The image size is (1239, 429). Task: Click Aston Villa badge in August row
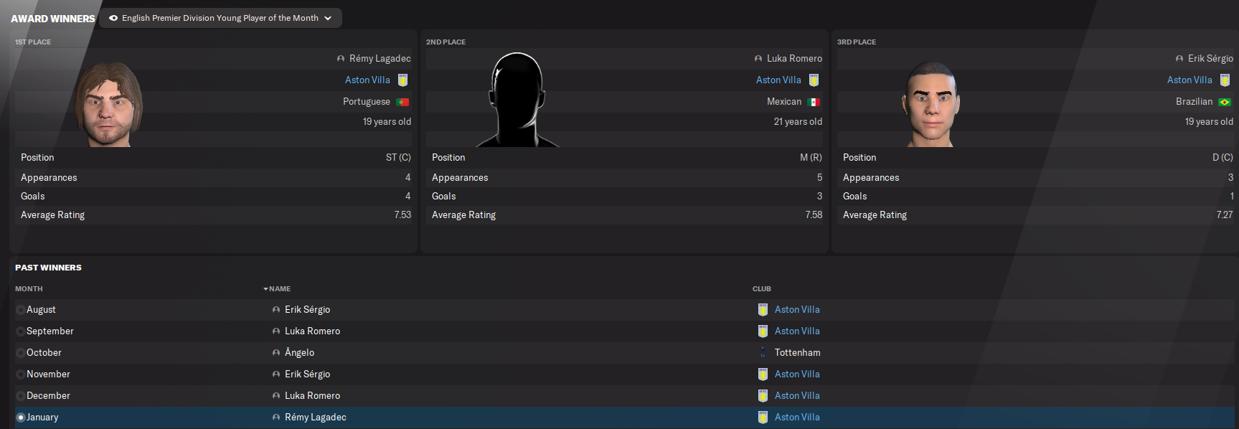pos(763,310)
